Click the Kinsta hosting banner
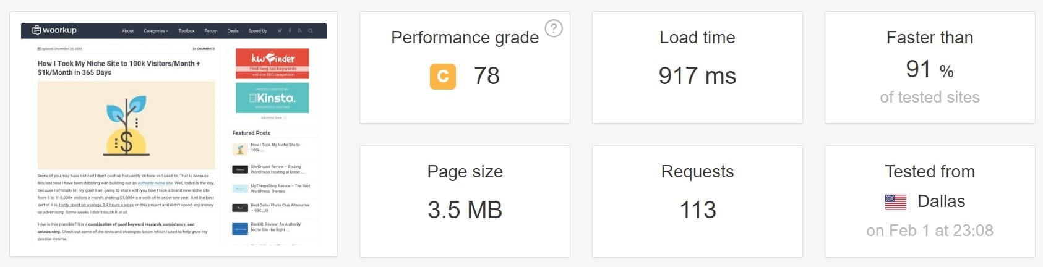This screenshot has height=267, width=1043. tap(272, 98)
